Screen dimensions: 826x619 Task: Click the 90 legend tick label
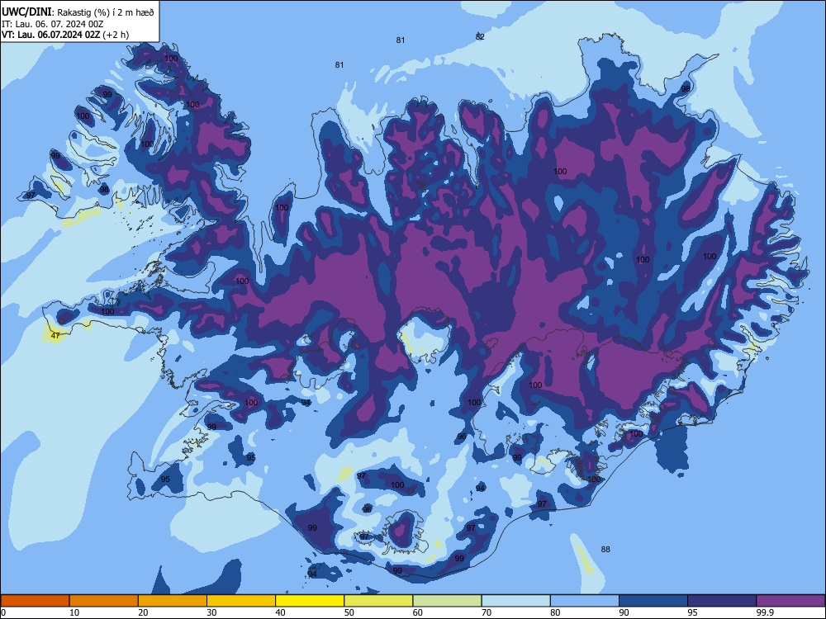point(624,612)
